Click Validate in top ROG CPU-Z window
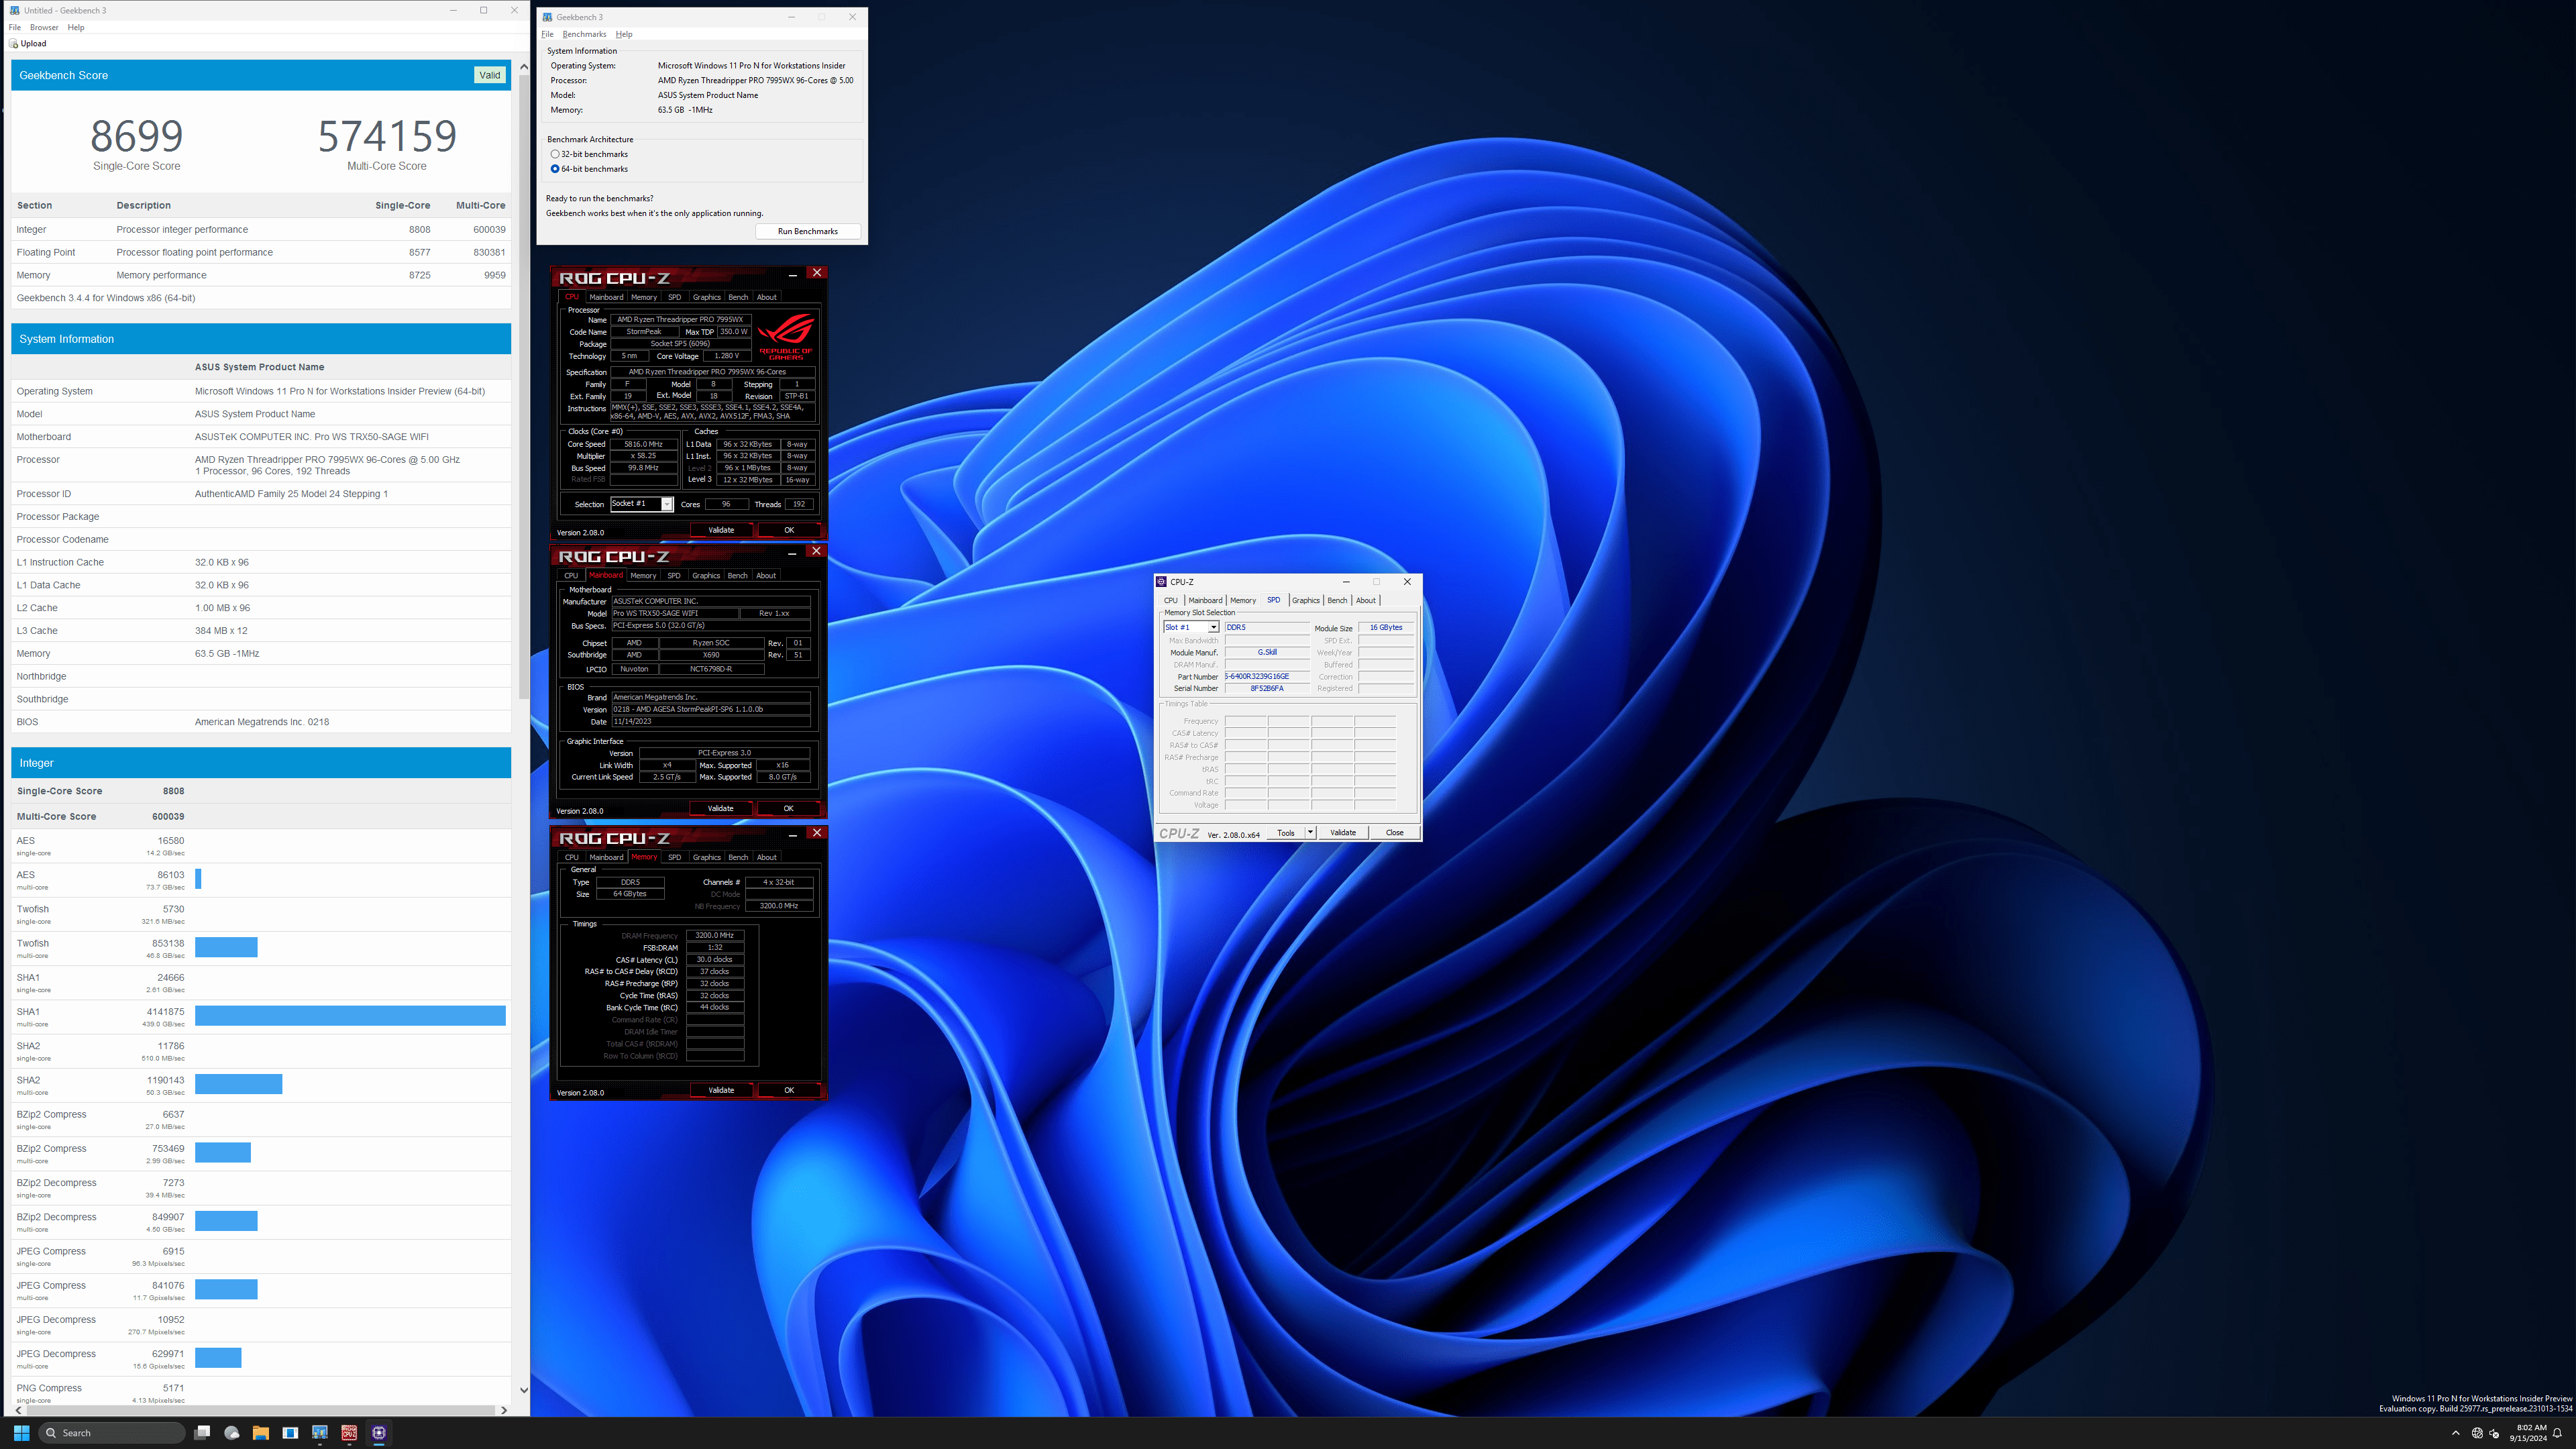This screenshot has width=2576, height=1449. tap(721, 530)
